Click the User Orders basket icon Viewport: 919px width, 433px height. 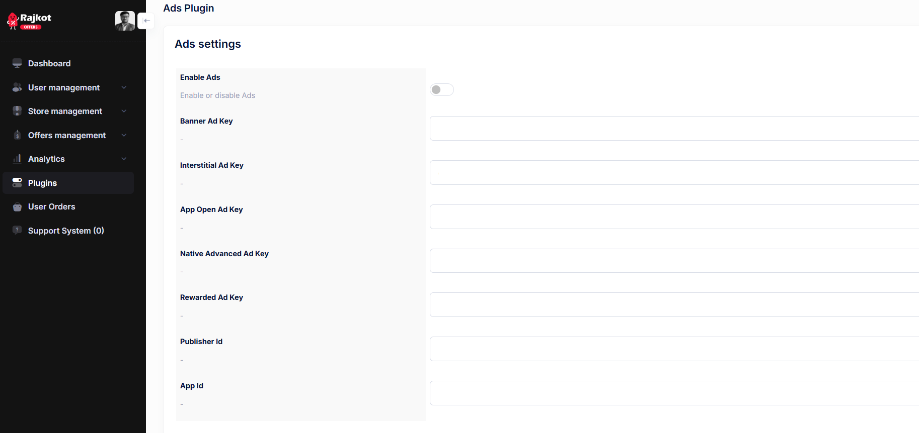pyautogui.click(x=17, y=207)
